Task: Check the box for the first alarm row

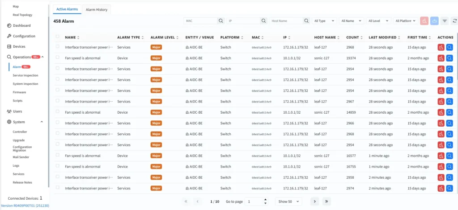Action: tap(57, 46)
